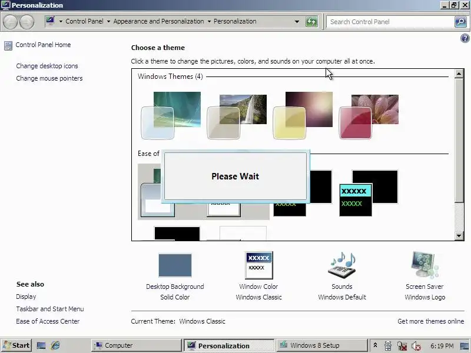Show hidden tray icons chevron
Viewport: 471px width, 353px height.
tap(375, 345)
